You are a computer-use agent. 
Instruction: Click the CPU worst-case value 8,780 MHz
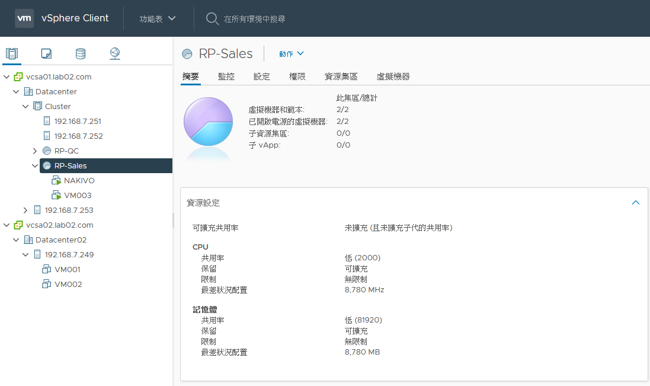pyautogui.click(x=364, y=290)
